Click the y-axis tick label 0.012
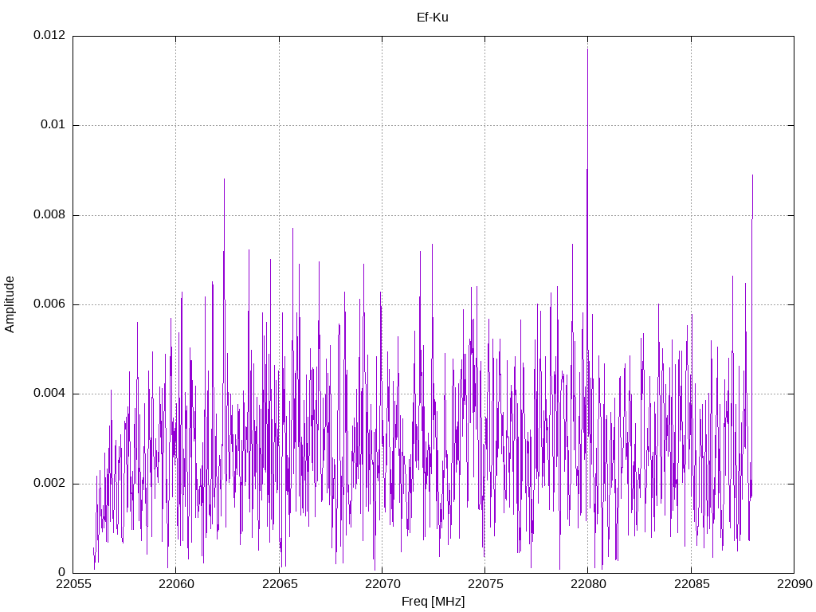This screenshot has width=816, height=612. (49, 35)
